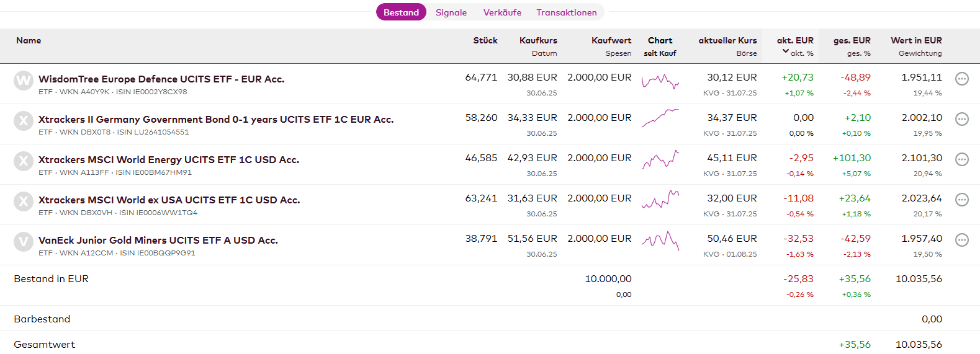
Task: Select the Bestand tab
Action: click(x=401, y=12)
